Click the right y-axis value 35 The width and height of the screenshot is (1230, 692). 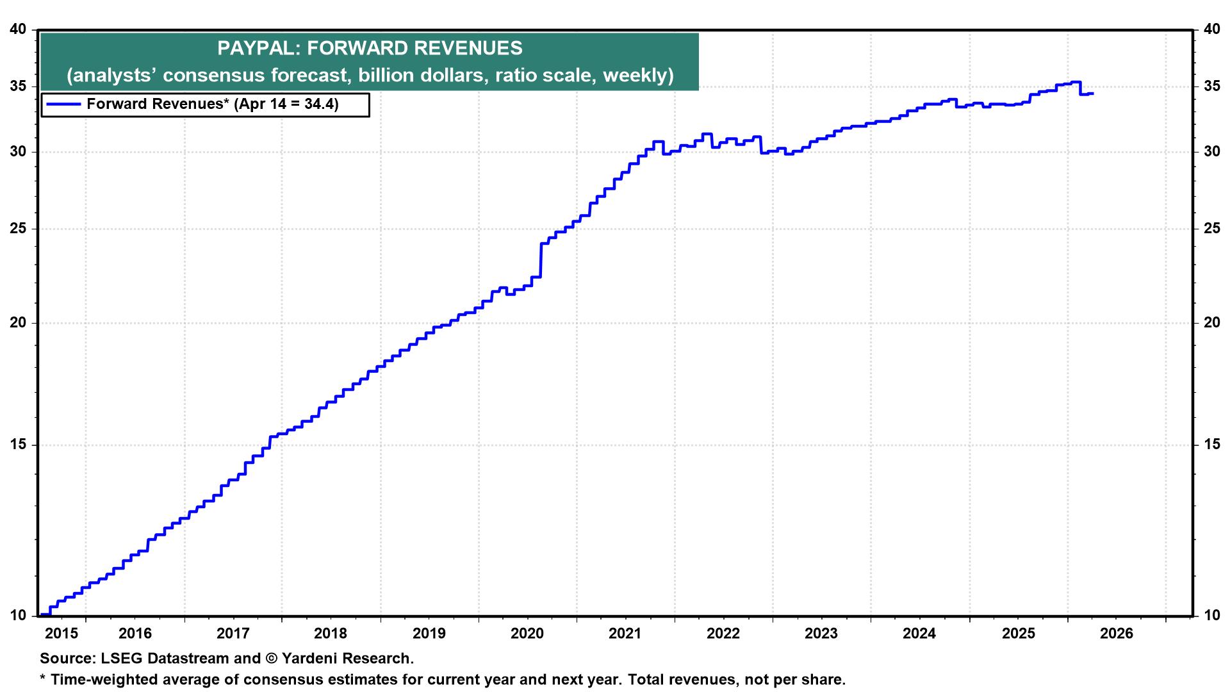[x=1211, y=86]
